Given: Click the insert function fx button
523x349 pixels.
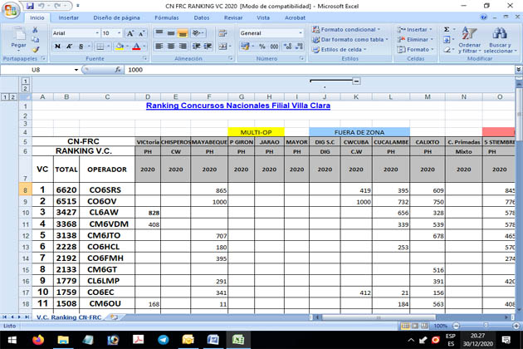Looking at the screenshot, I should 118,70.
